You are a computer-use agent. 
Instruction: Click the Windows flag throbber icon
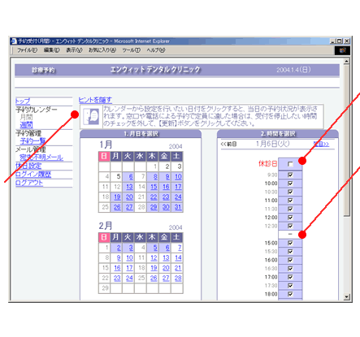point(342,50)
